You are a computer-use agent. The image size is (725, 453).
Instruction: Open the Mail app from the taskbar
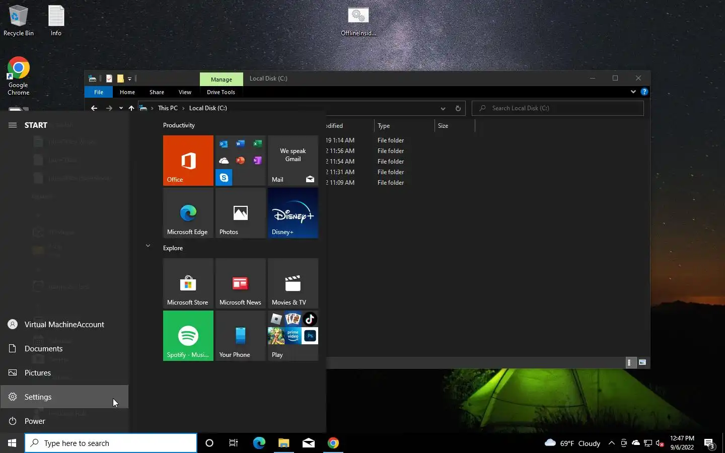click(308, 443)
